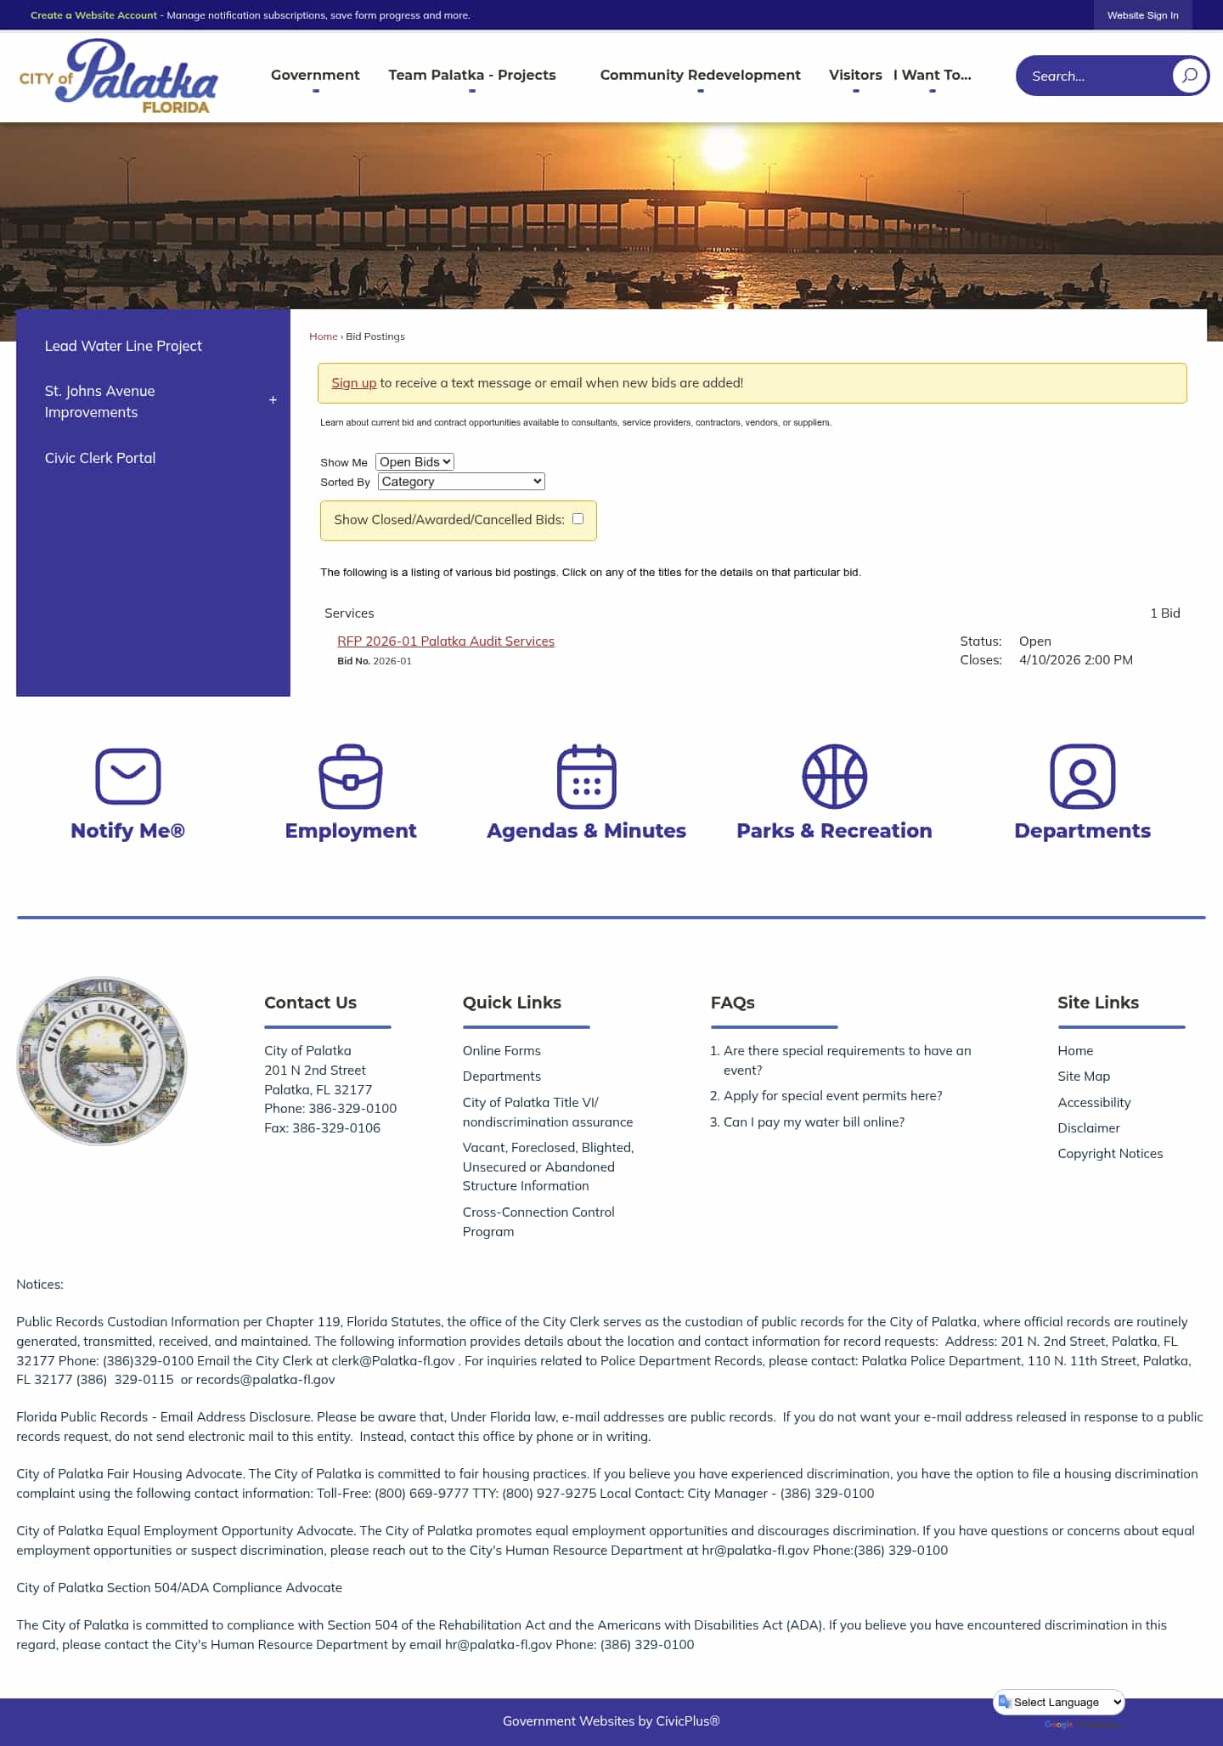Open Cross-Connection Control Program link
This screenshot has width=1223, height=1746.
(538, 1222)
